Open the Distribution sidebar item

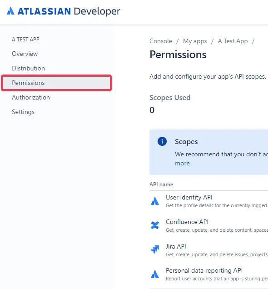point(28,68)
